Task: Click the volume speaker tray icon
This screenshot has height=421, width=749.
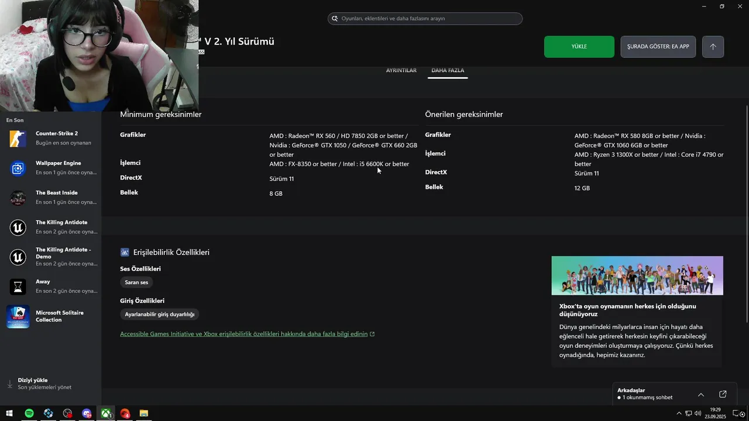Action: point(698,413)
